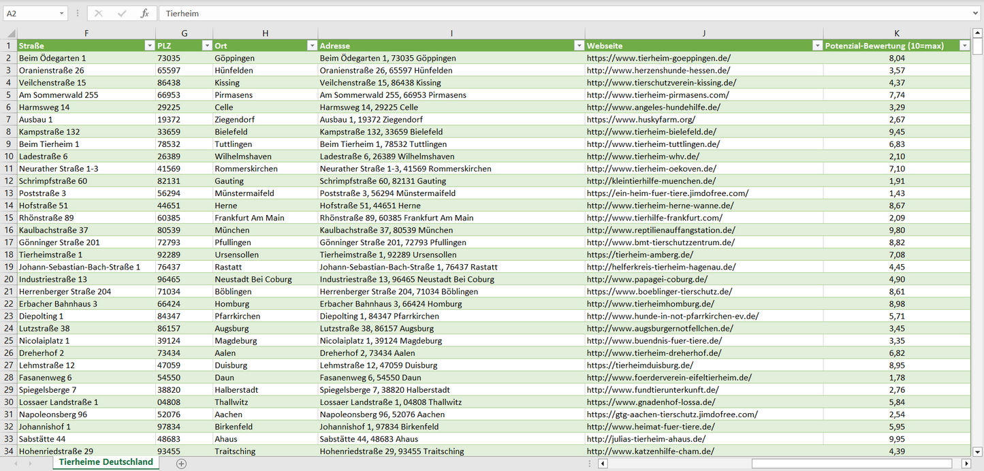Expand the Name Box dropdown arrow
This screenshot has width=984, height=471.
tap(61, 14)
